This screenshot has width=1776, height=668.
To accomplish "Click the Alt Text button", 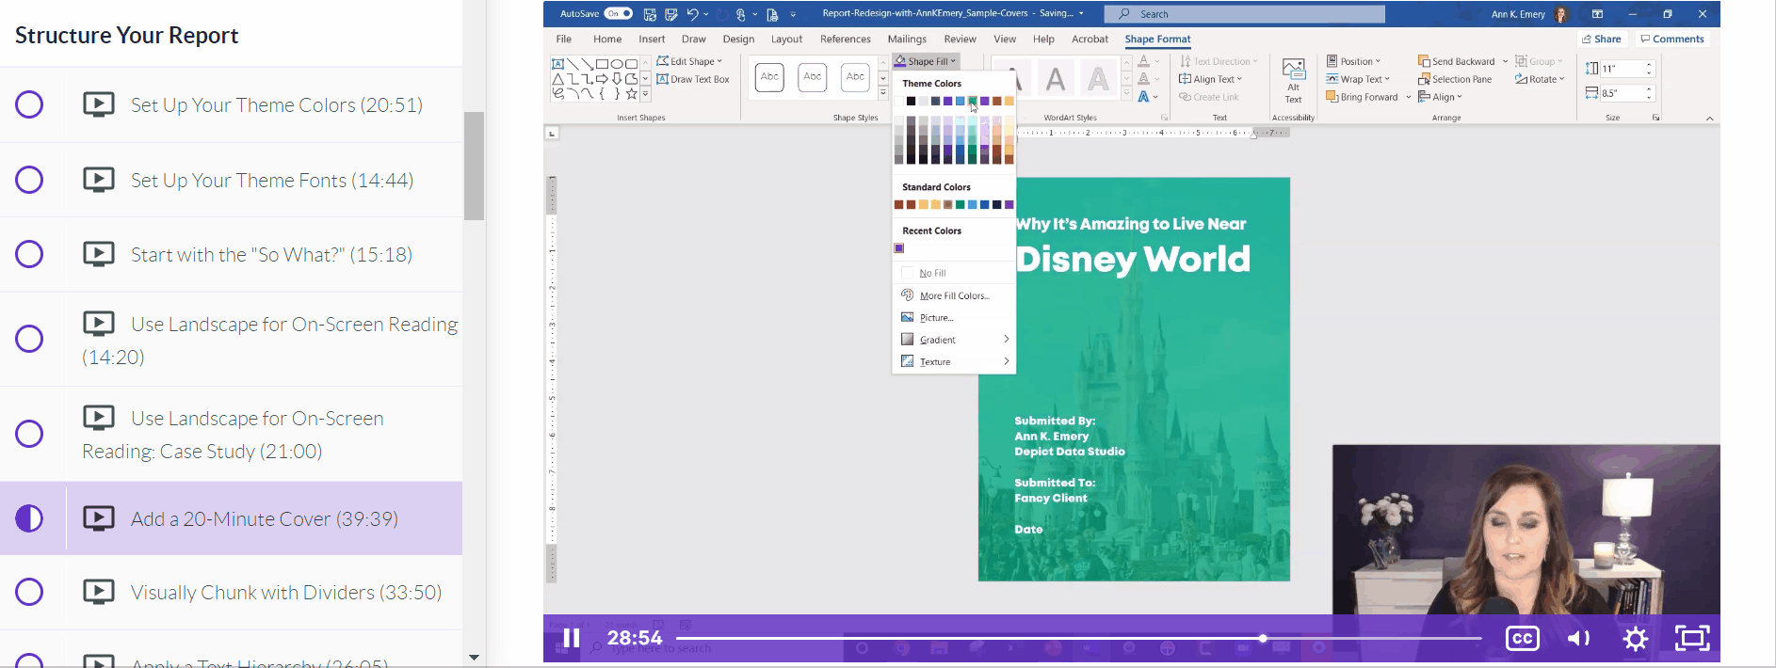I will click(x=1293, y=81).
